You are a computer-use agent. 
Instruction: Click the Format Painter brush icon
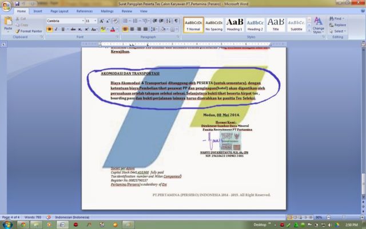pos(17,31)
